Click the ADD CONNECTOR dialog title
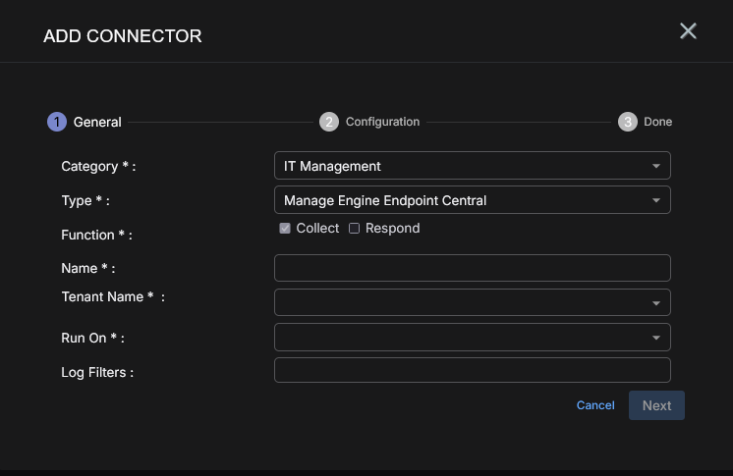This screenshot has width=733, height=476. click(123, 36)
